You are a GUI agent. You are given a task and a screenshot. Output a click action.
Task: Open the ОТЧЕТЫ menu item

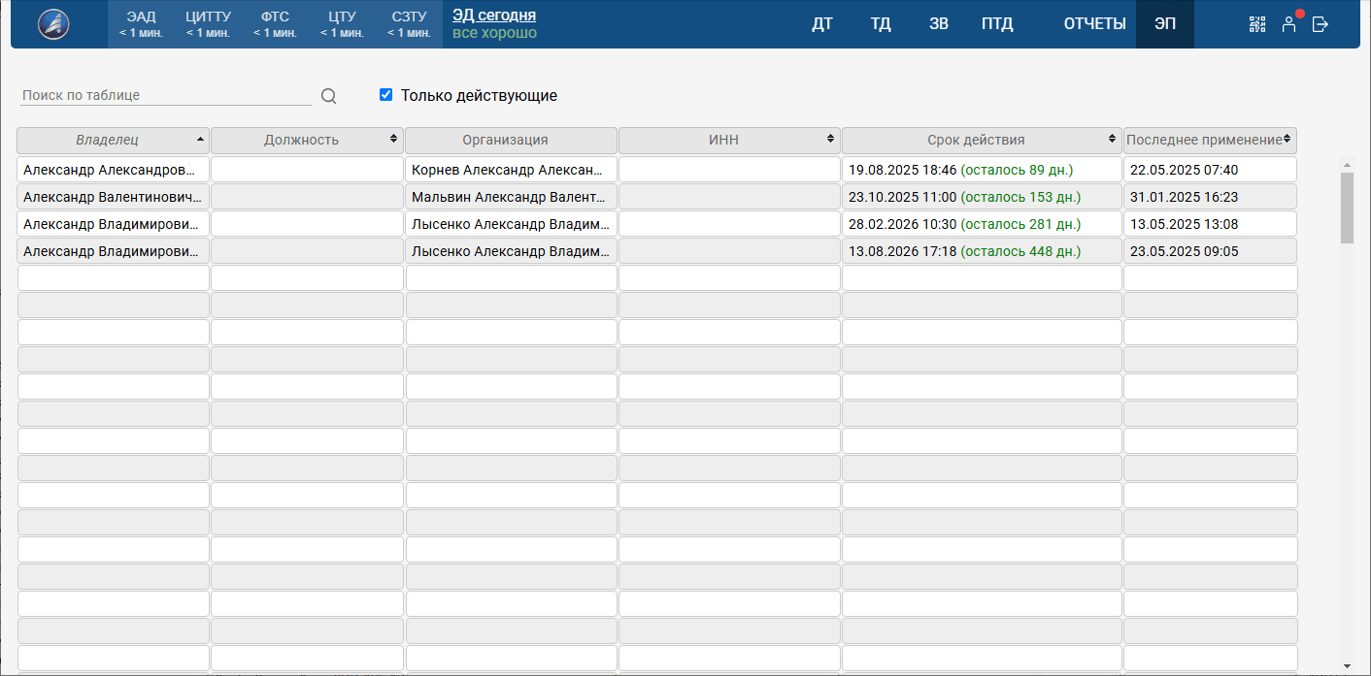pyautogui.click(x=1094, y=24)
